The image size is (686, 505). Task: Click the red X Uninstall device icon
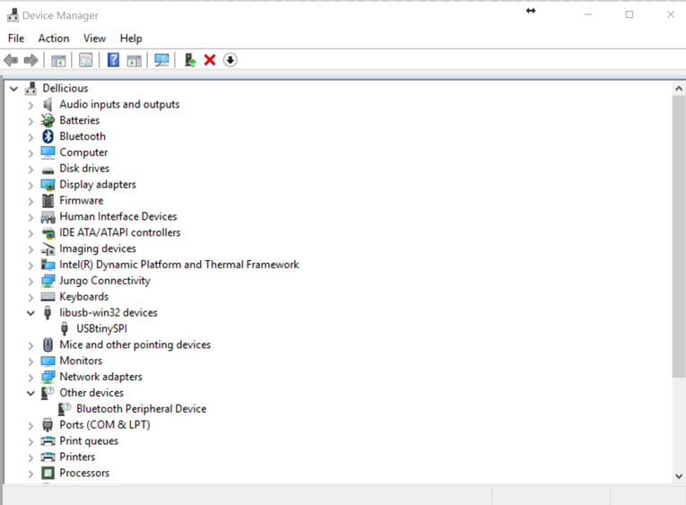210,60
